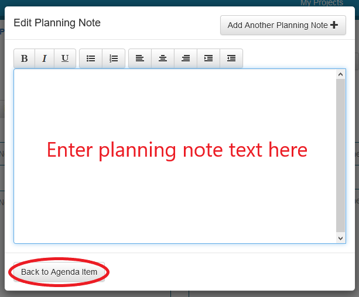This screenshot has height=297, width=359.
Task: Align text to the left
Action: point(140,58)
